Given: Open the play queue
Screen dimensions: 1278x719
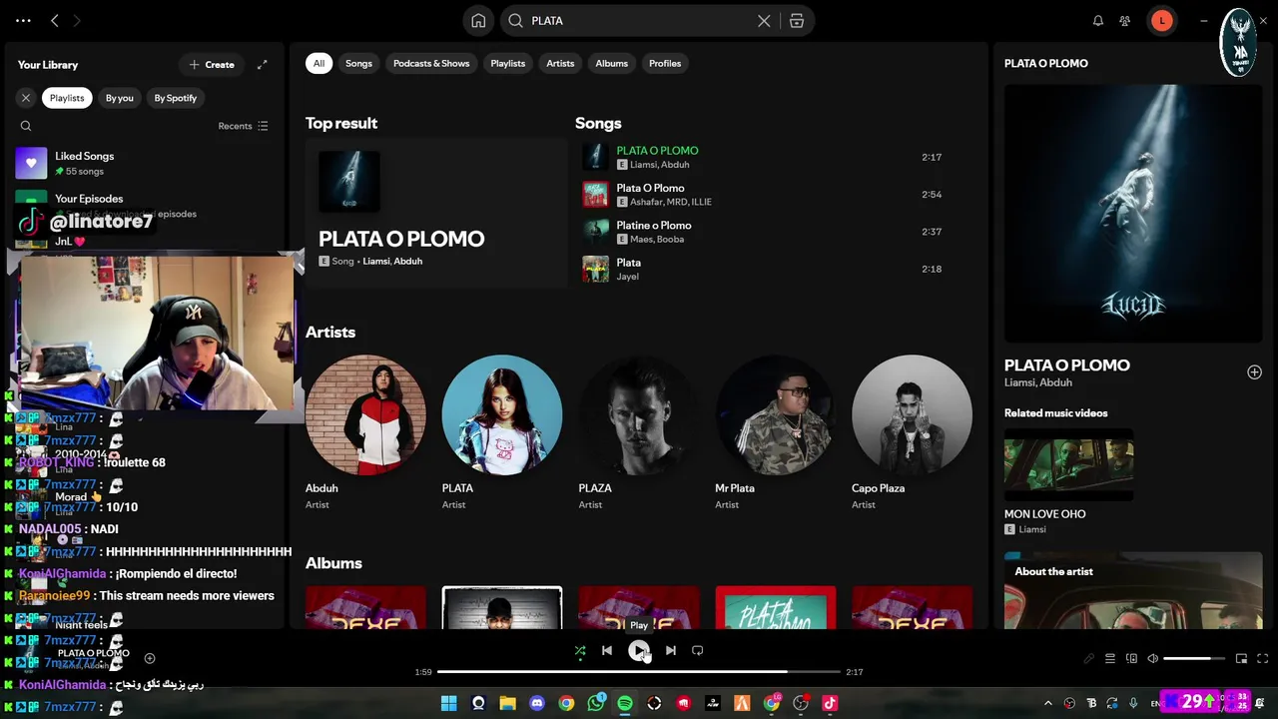Looking at the screenshot, I should pyautogui.click(x=1110, y=659).
